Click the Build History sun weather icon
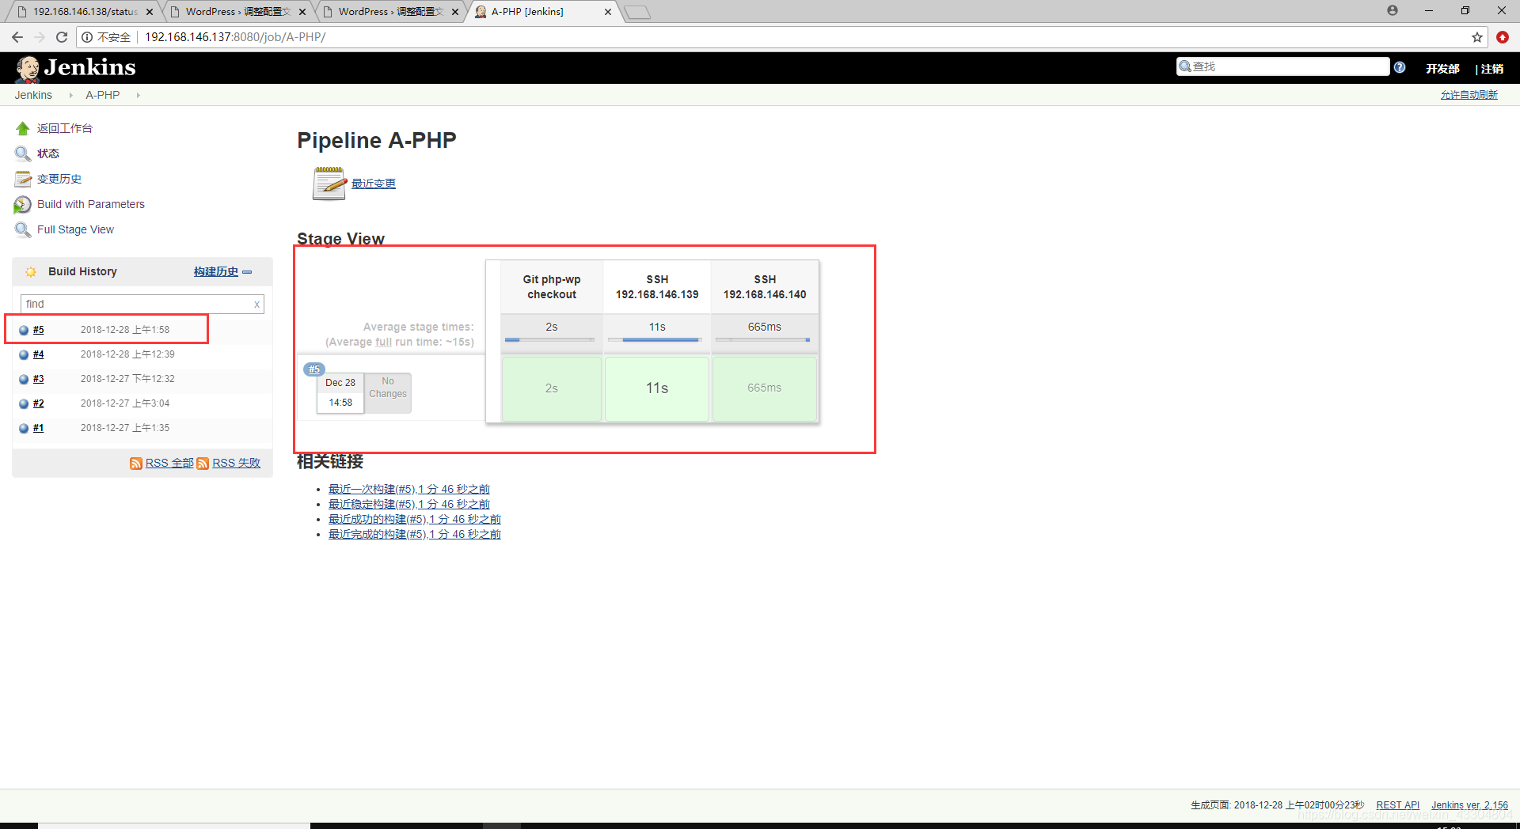The width and height of the screenshot is (1520, 829). (31, 271)
